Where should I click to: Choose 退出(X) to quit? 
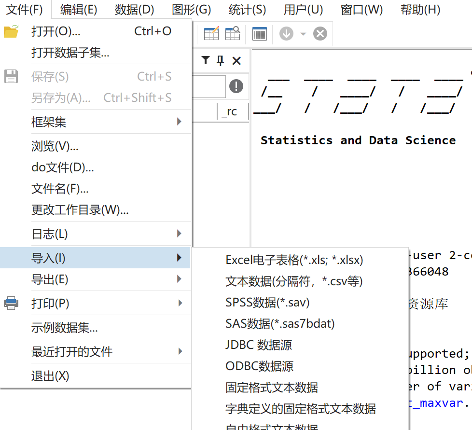96,376
